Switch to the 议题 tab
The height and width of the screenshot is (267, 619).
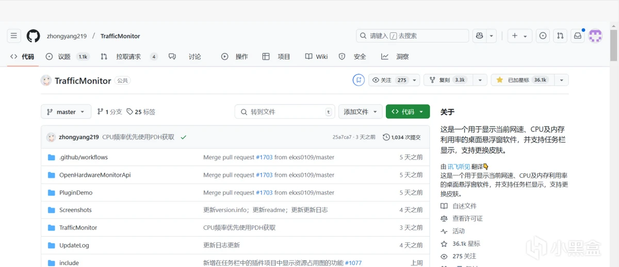pos(63,57)
